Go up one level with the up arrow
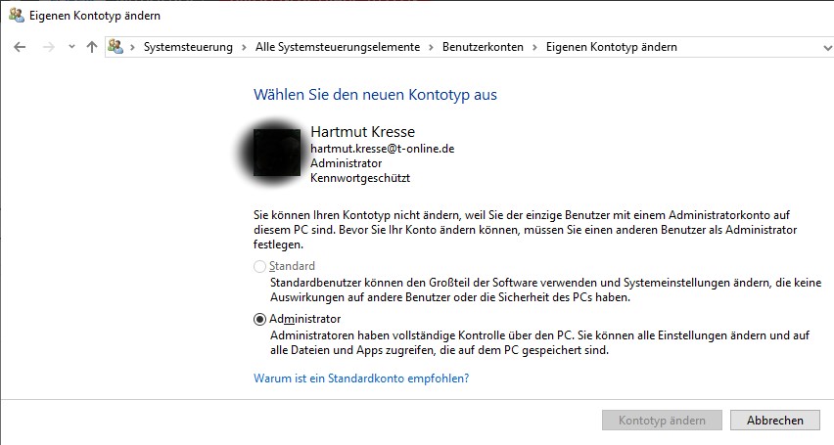This screenshot has height=445, width=834. [x=92, y=47]
